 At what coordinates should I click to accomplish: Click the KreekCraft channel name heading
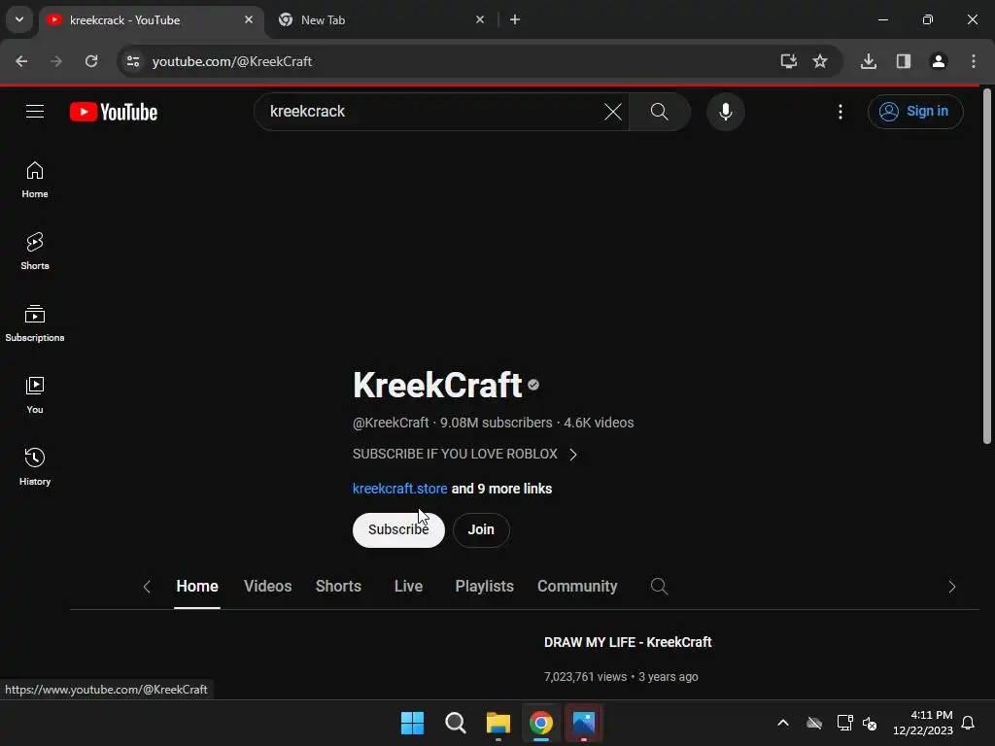pyautogui.click(x=437, y=385)
